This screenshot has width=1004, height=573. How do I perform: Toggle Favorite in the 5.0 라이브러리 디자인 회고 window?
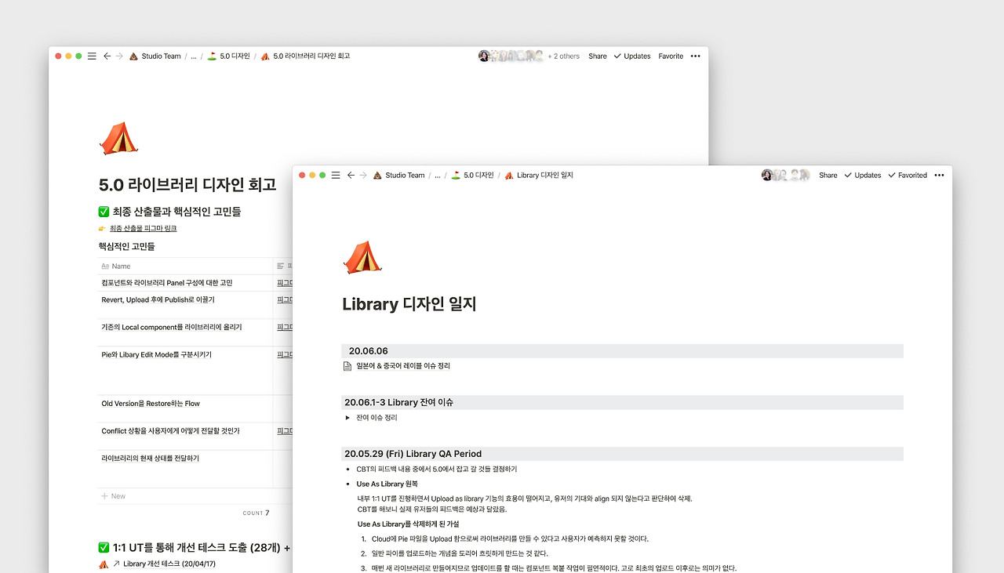671,56
